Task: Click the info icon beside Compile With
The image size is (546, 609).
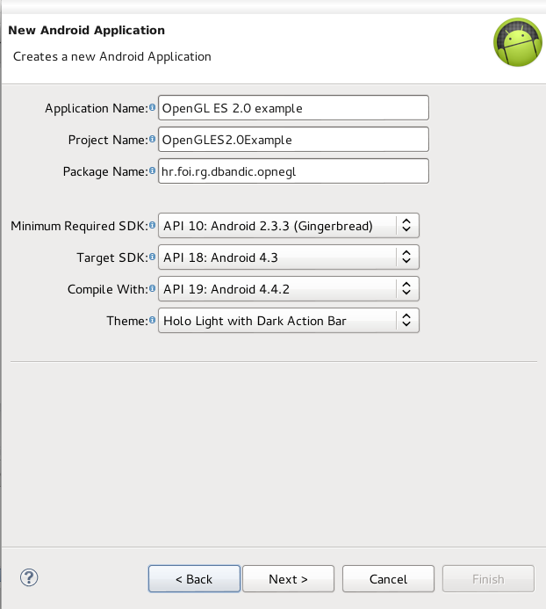Action: click(x=153, y=288)
